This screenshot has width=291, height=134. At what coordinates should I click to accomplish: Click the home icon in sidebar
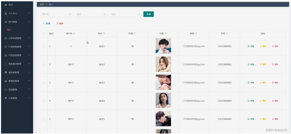click(x=5, y=5)
